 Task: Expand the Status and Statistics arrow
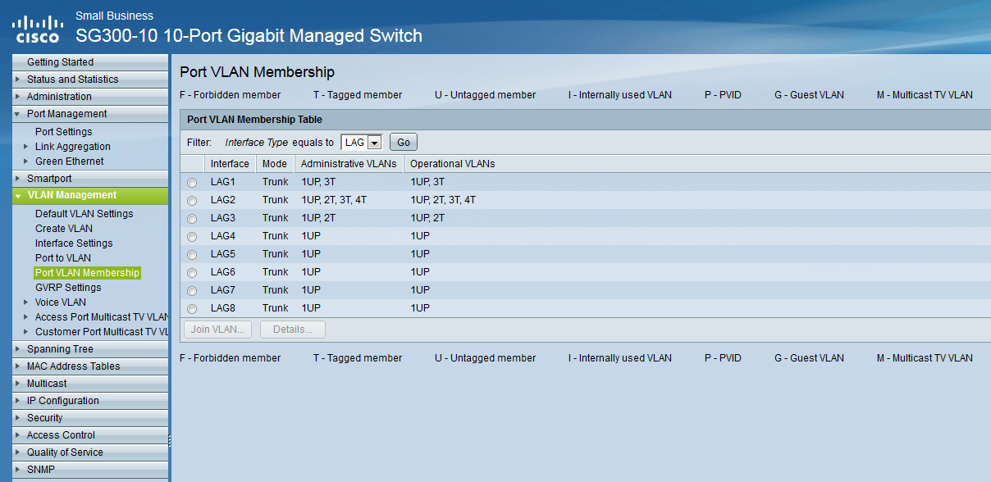click(17, 80)
